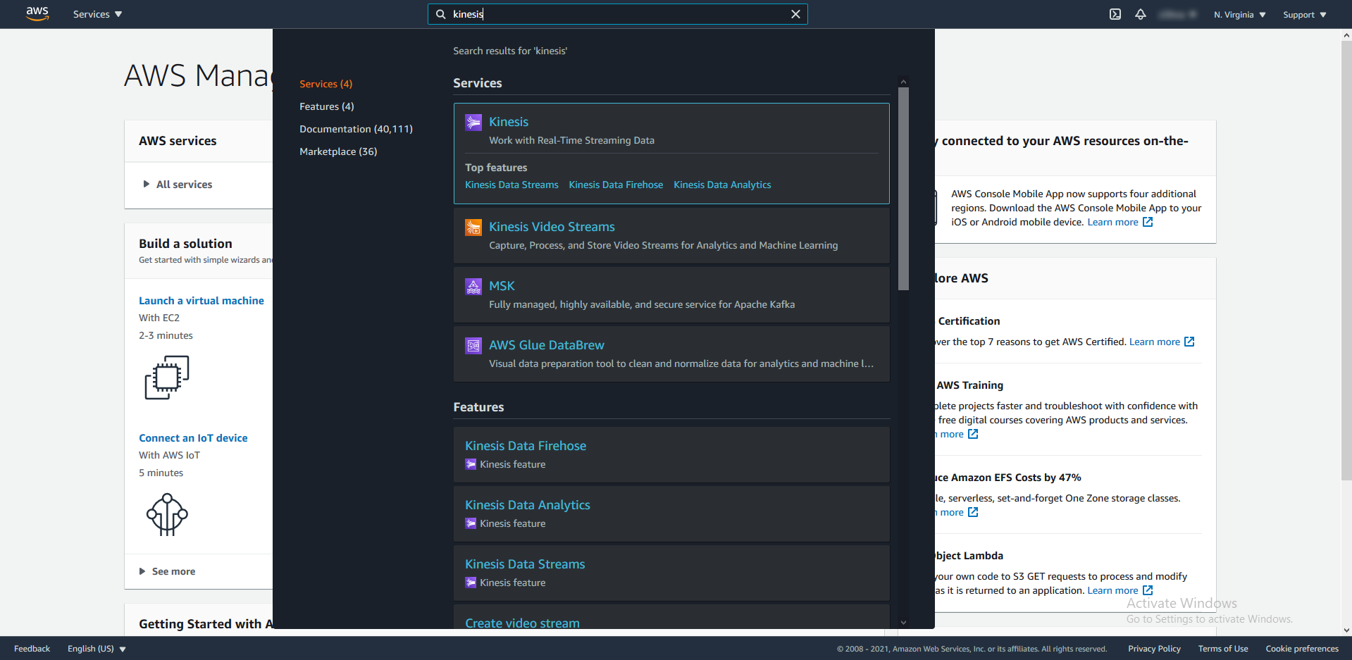Image resolution: width=1352 pixels, height=660 pixels.
Task: Clear the search box with the X
Action: pos(795,14)
